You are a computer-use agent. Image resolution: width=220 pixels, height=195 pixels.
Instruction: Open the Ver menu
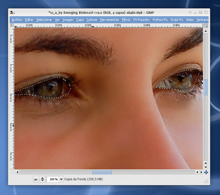click(57, 20)
